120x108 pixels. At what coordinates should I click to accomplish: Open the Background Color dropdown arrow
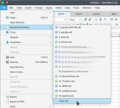click(84, 24)
